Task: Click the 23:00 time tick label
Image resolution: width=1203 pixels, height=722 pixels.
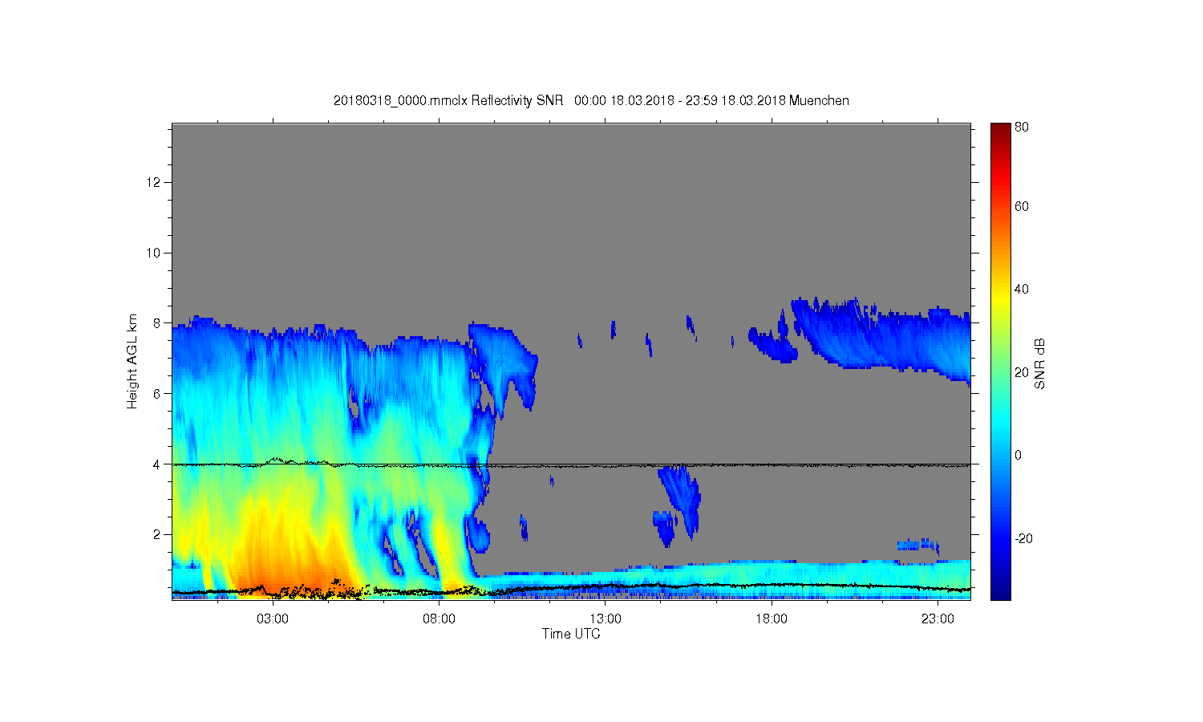Action: 938,619
